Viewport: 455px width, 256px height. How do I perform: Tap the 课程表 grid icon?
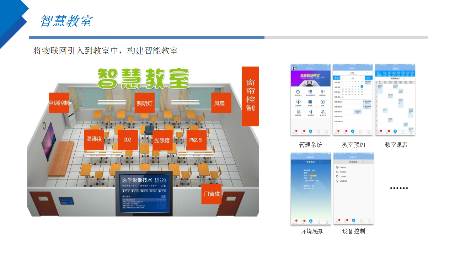310,102
